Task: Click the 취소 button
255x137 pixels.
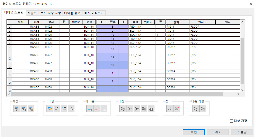Action: point(218,132)
